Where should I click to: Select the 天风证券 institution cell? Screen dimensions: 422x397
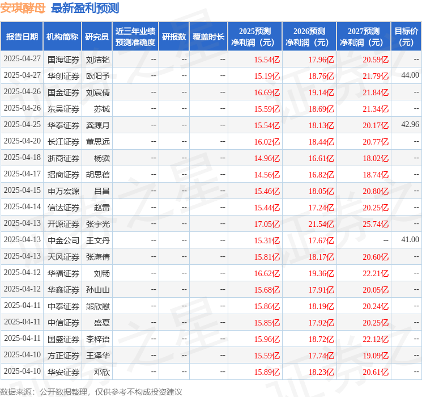tap(63, 257)
